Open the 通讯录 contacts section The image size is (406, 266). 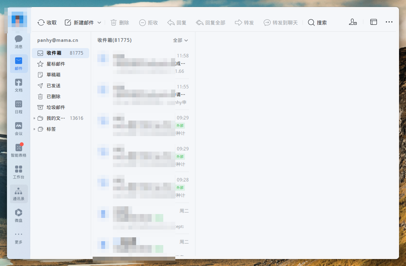[18, 194]
